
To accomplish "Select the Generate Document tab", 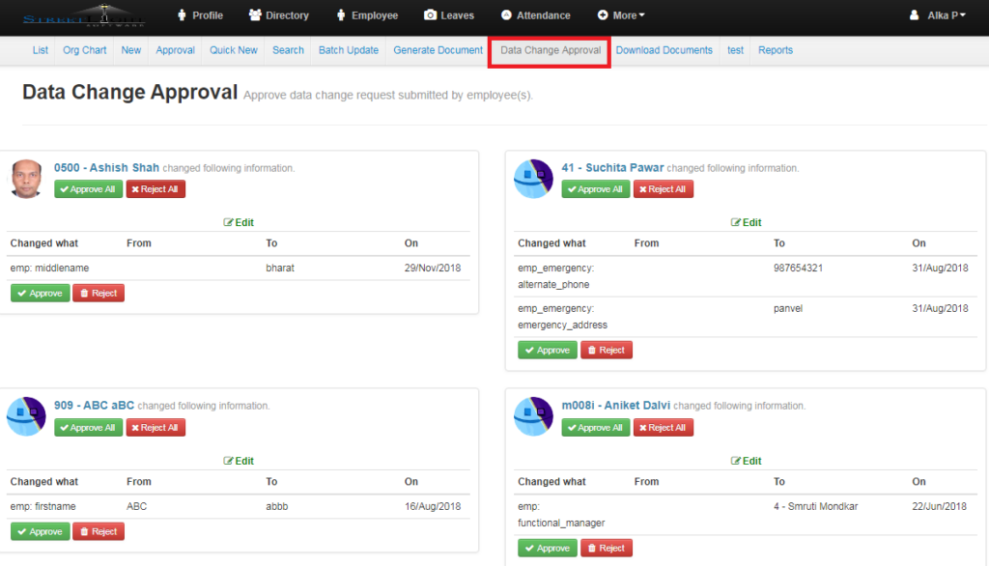I will 437,49.
